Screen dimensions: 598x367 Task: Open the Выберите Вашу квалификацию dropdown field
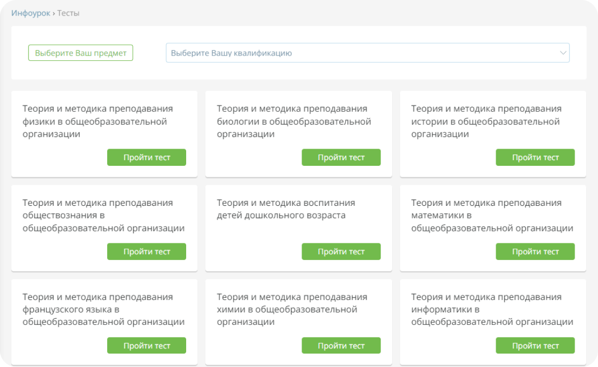point(359,53)
